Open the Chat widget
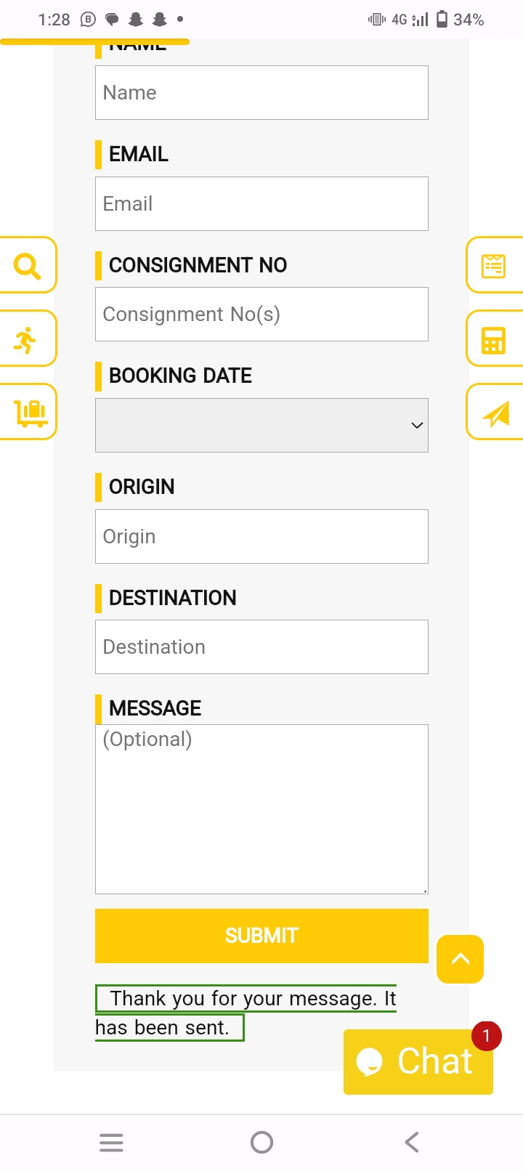Viewport: 523px width, 1171px height. tap(418, 1061)
